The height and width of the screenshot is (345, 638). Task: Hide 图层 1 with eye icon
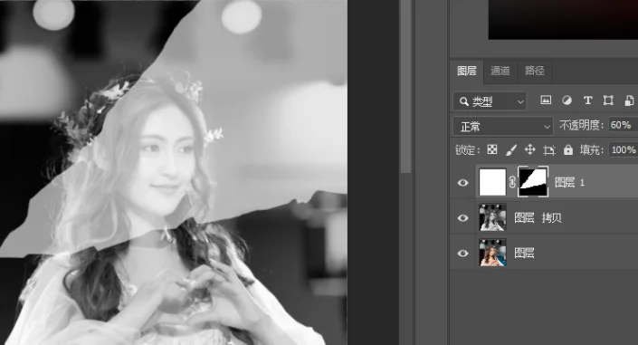click(462, 183)
